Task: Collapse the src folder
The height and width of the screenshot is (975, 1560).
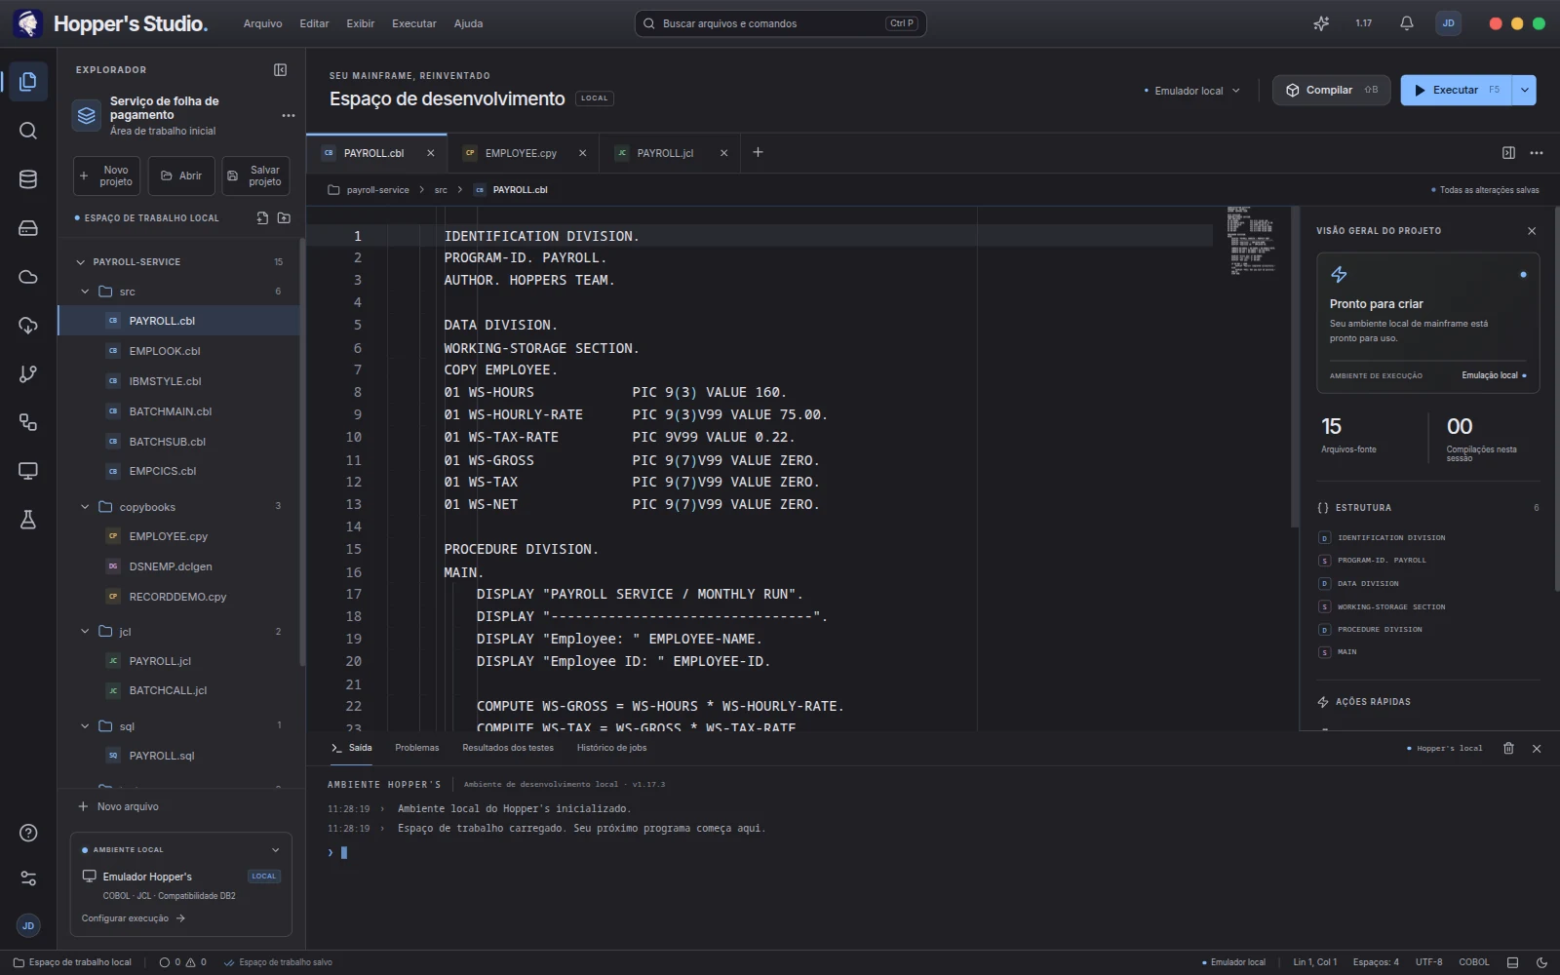Action: (85, 292)
